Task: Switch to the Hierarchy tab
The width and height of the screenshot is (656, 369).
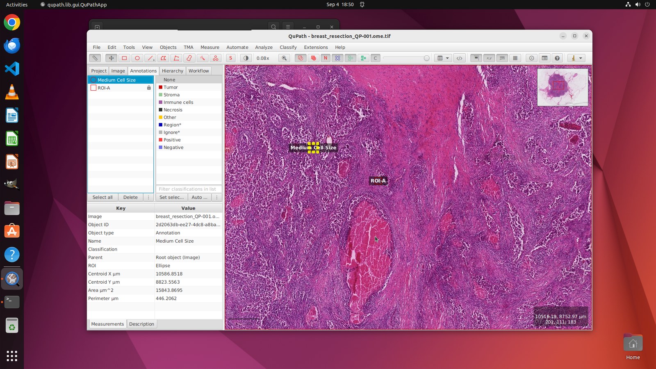Action: 172,71
